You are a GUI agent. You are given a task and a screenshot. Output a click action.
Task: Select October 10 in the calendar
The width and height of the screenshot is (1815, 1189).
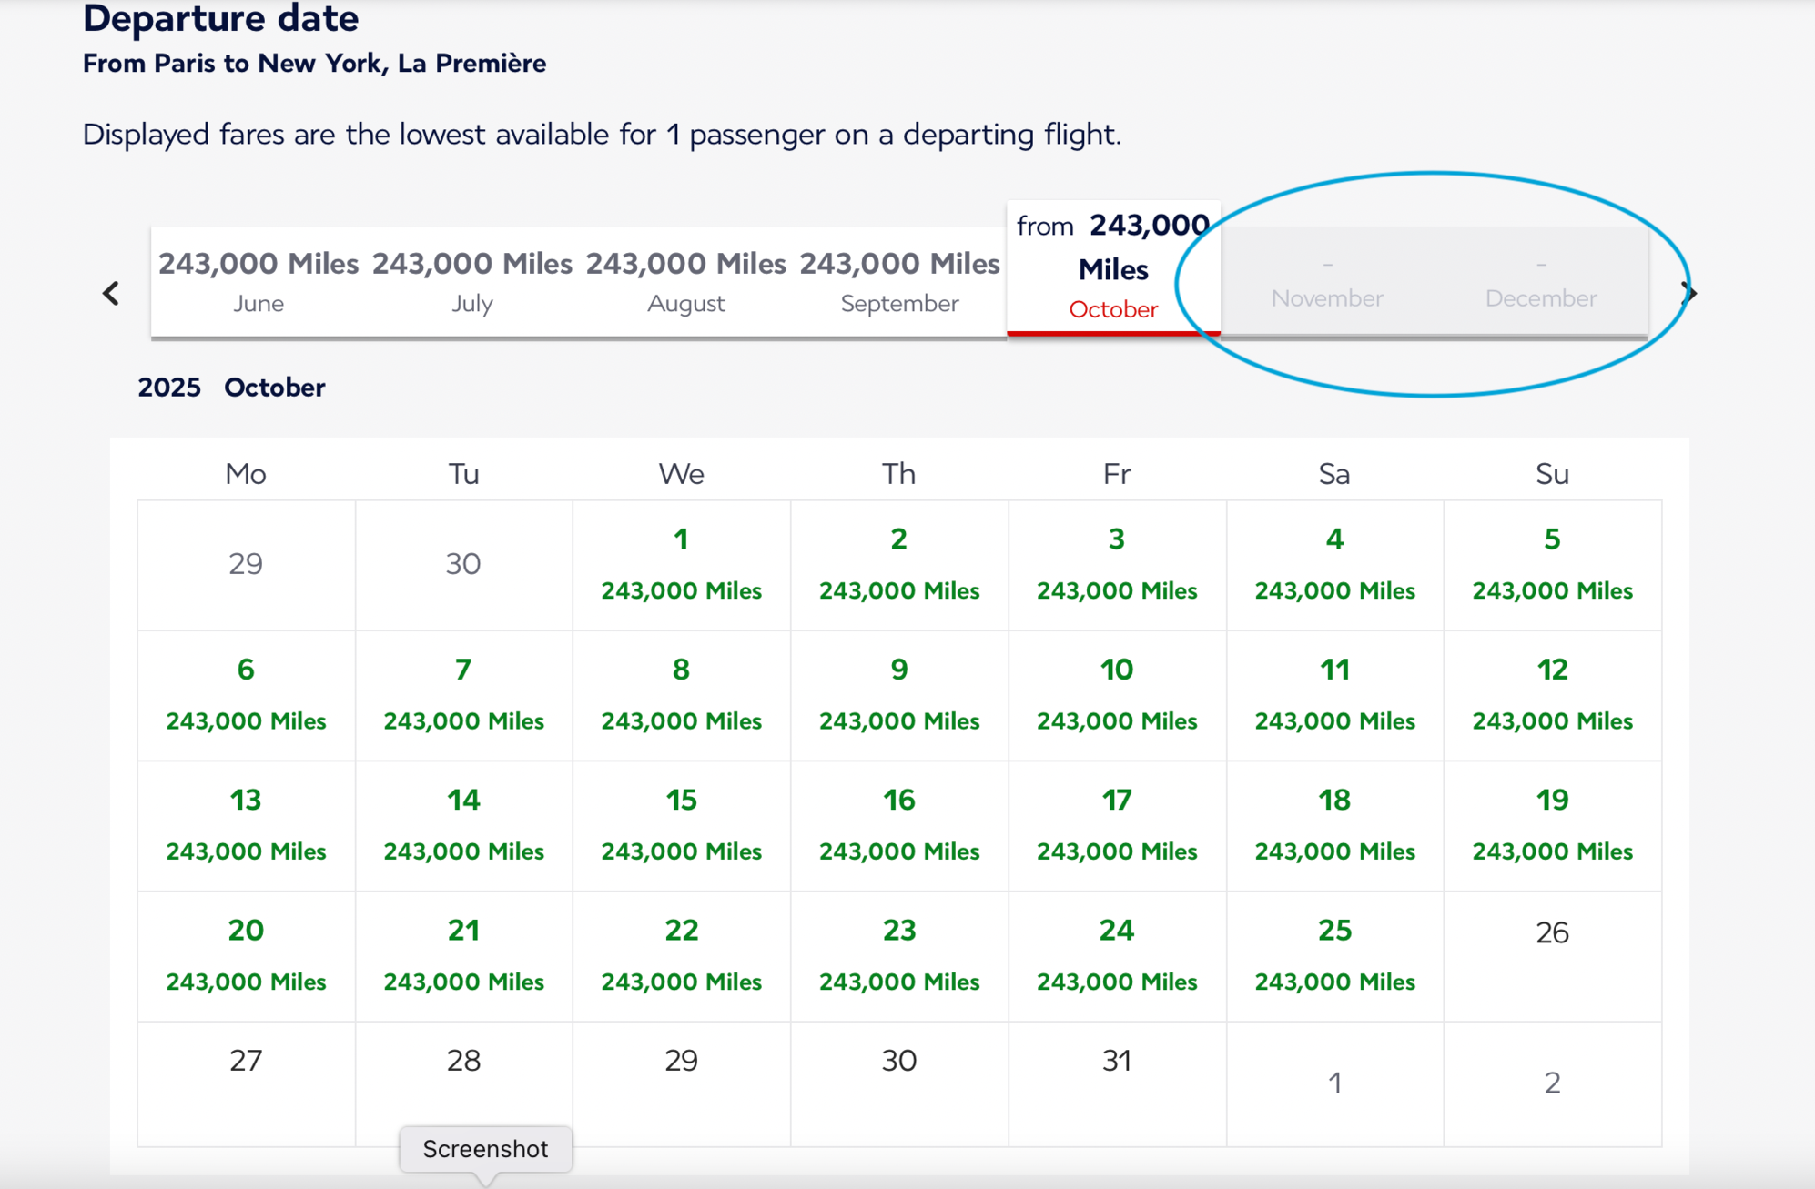[1117, 694]
